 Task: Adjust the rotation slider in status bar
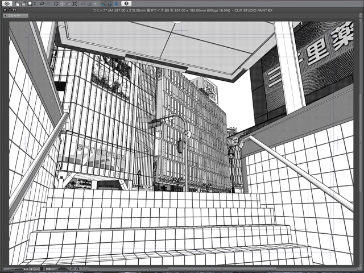click(63, 269)
